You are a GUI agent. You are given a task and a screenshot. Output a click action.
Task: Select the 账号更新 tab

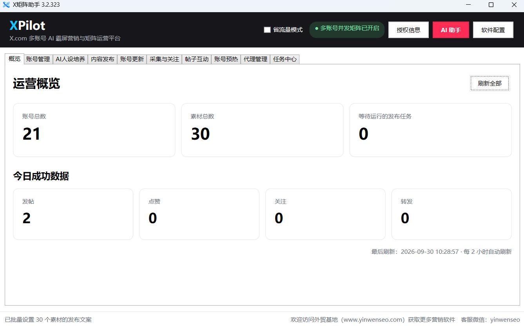(x=132, y=59)
